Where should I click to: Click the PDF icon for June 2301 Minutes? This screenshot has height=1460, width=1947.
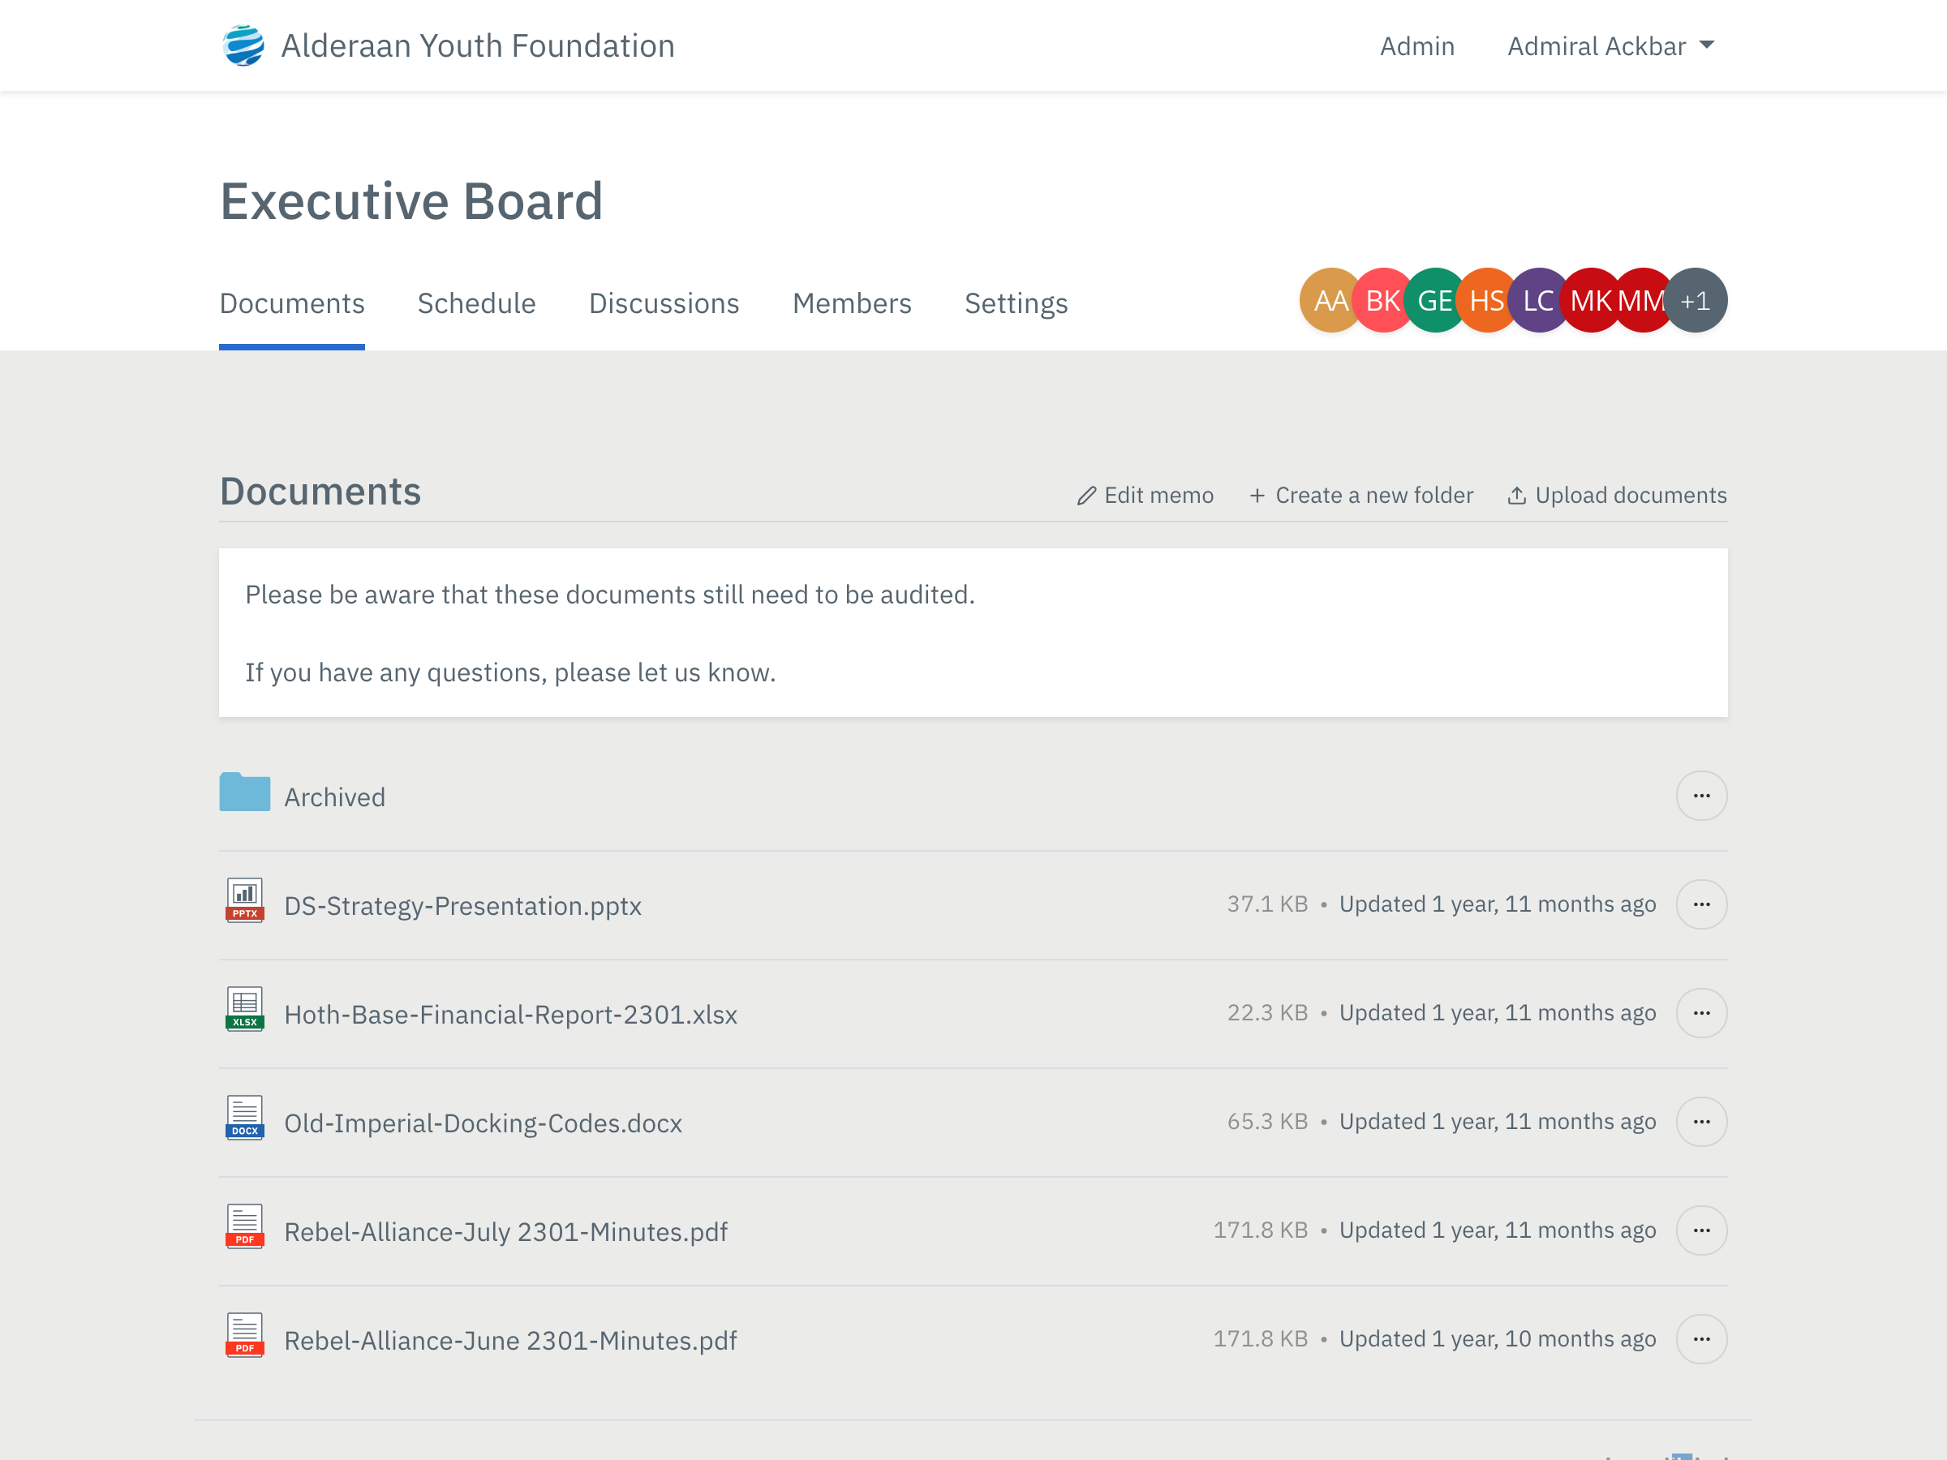[x=244, y=1337]
